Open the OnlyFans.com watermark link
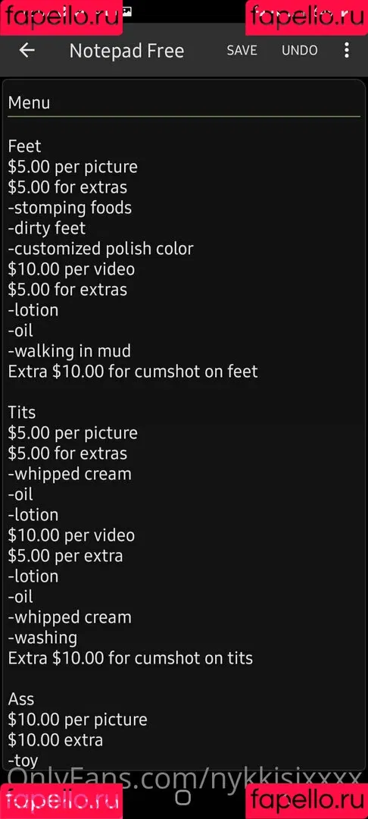The height and width of the screenshot is (819, 368). pos(184,778)
